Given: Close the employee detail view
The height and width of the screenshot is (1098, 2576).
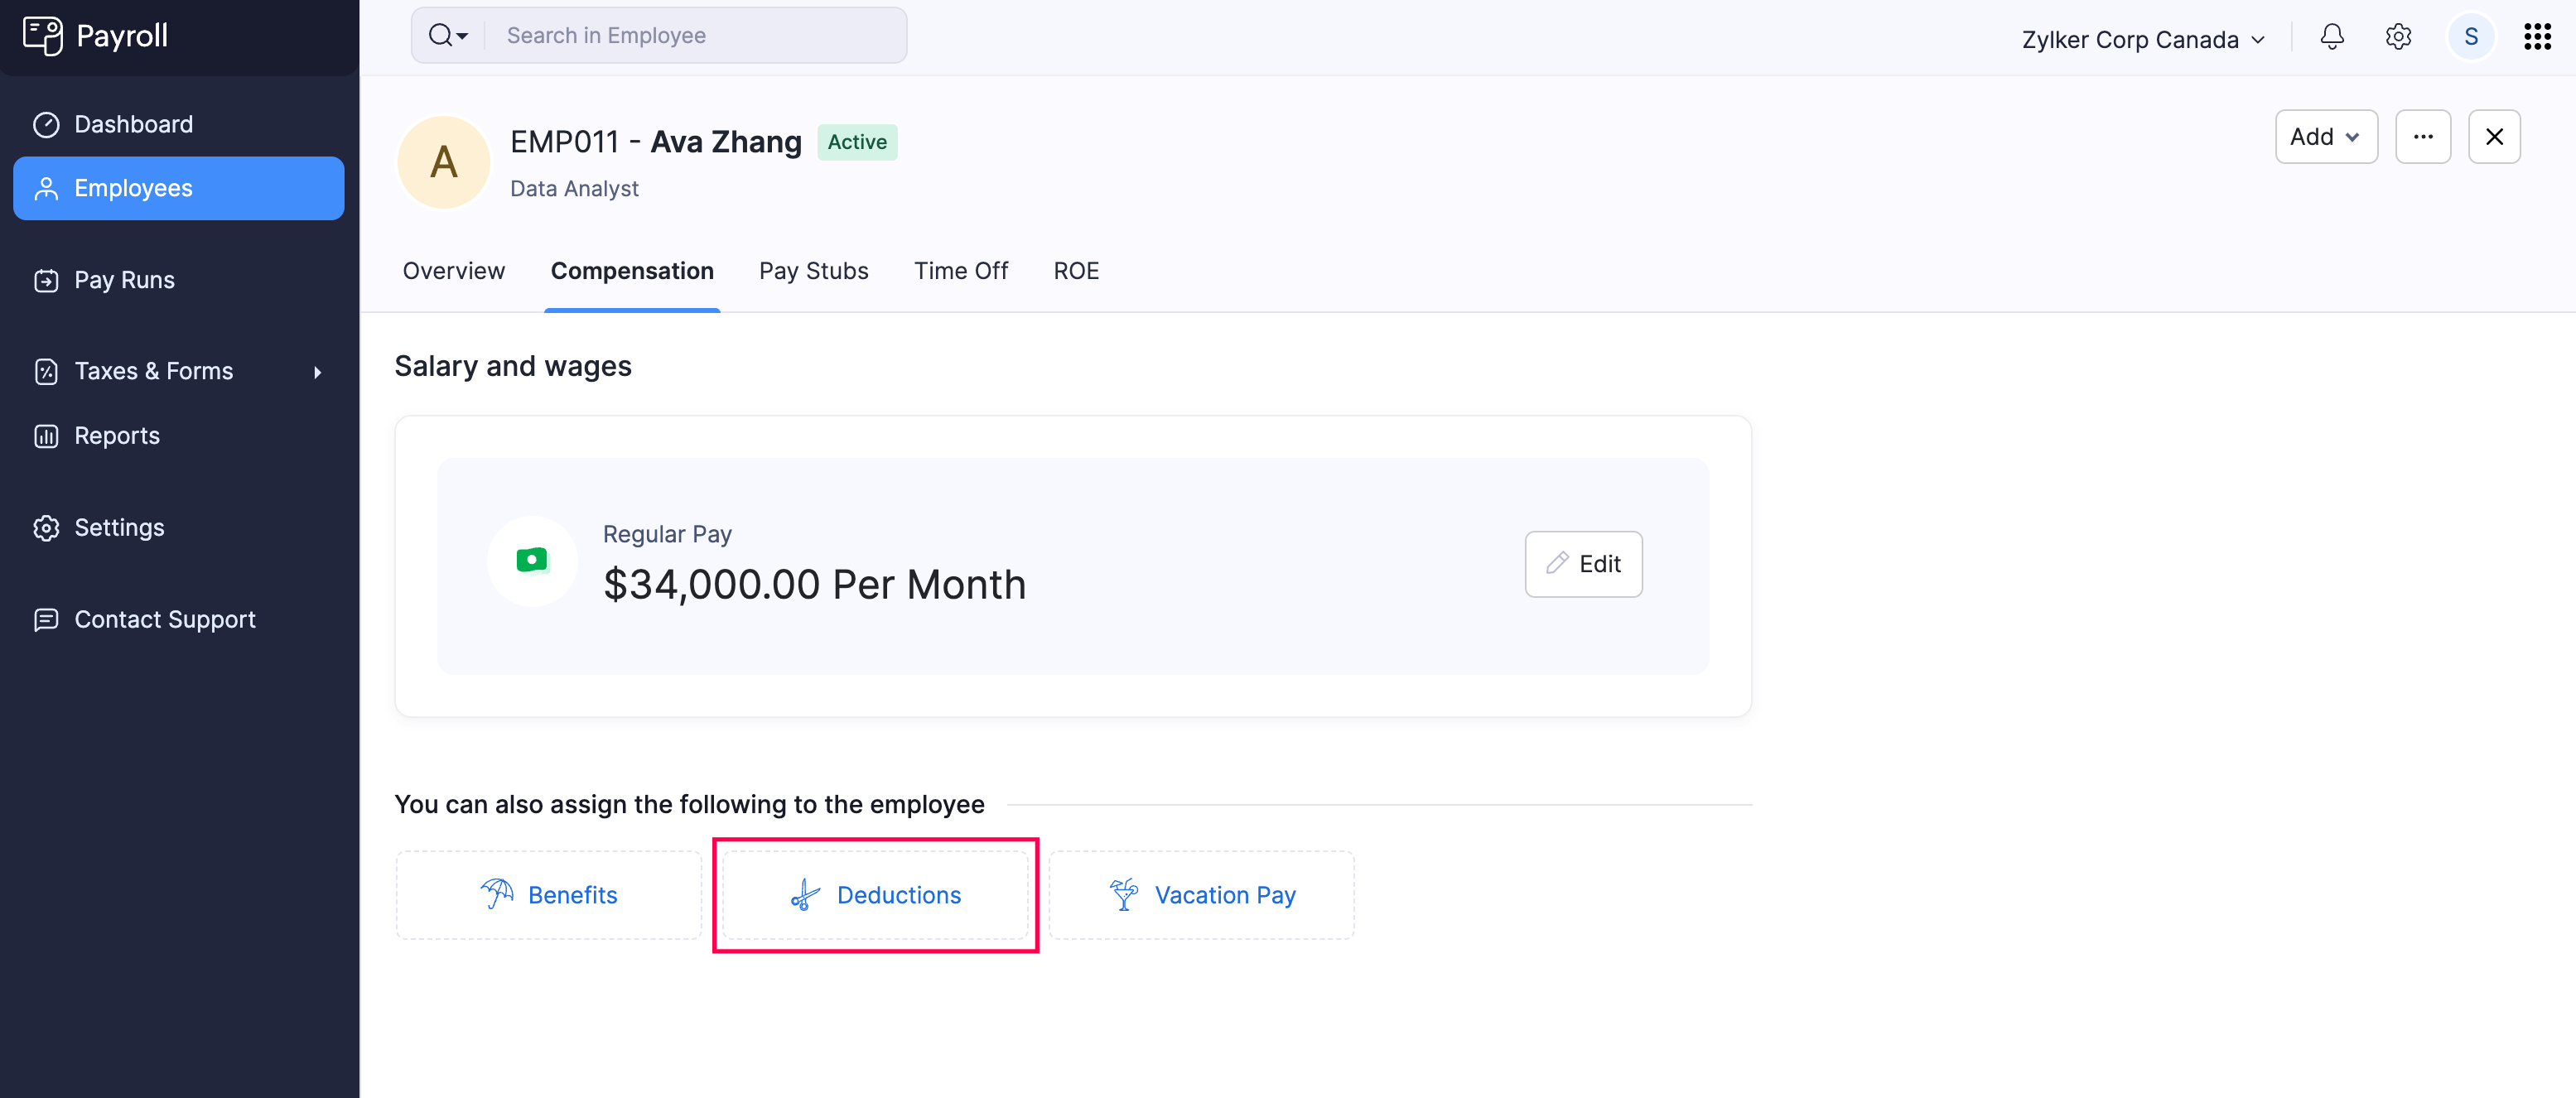Looking at the screenshot, I should (x=2494, y=137).
